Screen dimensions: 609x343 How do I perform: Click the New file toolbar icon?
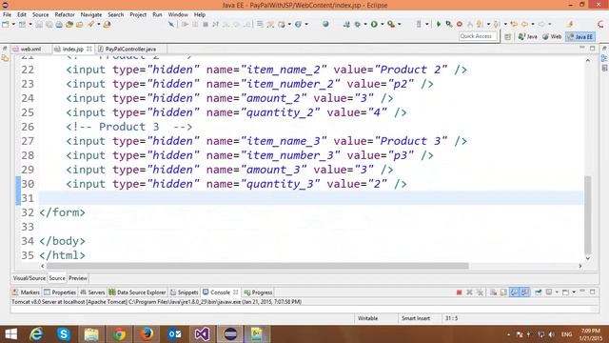coord(6,24)
